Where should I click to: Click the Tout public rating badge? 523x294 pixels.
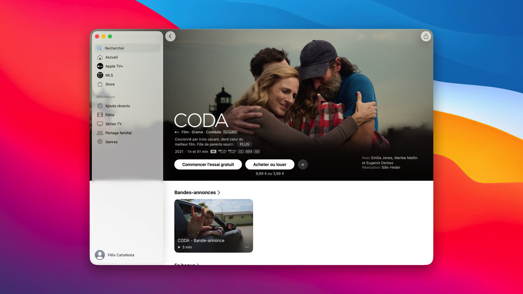pos(230,132)
